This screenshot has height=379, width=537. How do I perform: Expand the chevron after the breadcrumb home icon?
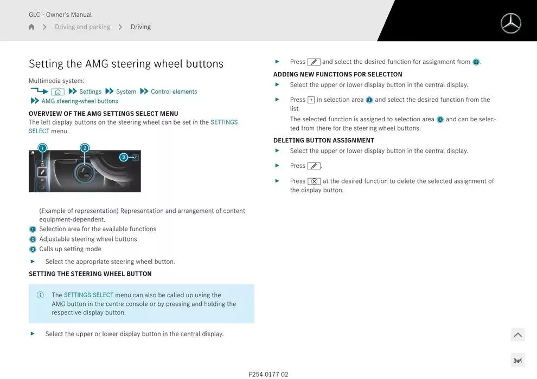[x=44, y=27]
